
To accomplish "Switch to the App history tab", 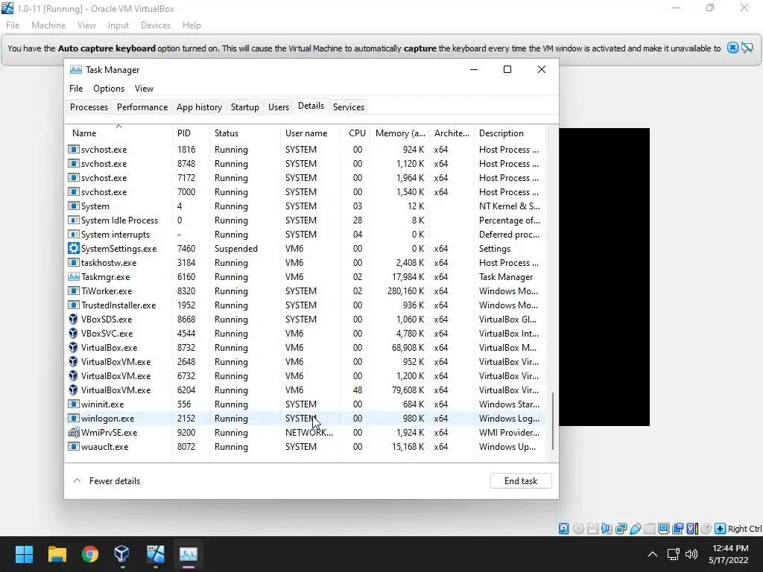I will click(199, 107).
